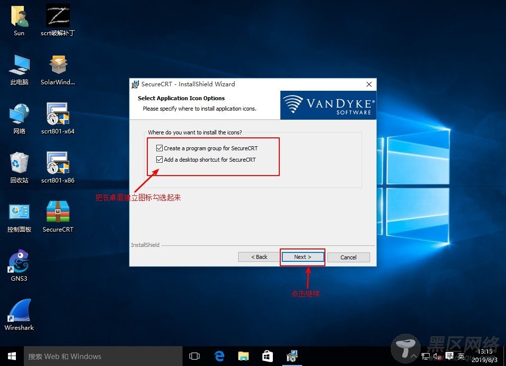Open the Action Center notification icon

449,356
